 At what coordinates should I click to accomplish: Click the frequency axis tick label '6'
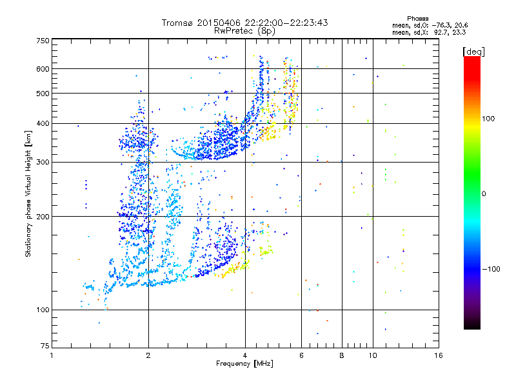[x=301, y=355]
